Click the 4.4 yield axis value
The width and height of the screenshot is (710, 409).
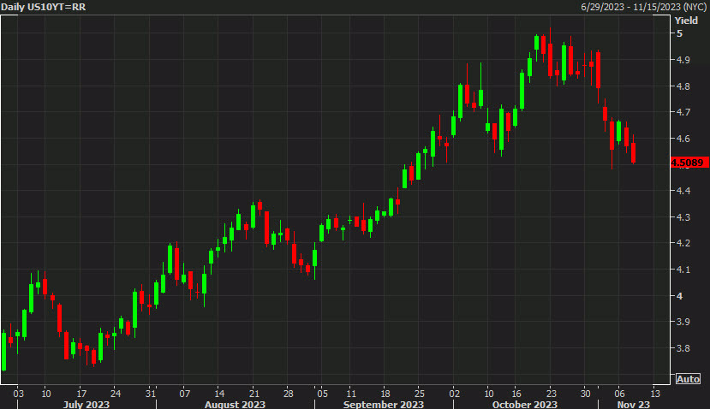pyautogui.click(x=683, y=191)
